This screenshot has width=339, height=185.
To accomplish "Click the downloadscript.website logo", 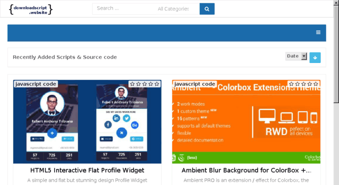I will pos(31,10).
